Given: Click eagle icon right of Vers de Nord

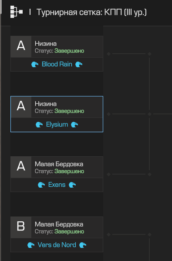Looking at the screenshot, I should click(83, 245).
